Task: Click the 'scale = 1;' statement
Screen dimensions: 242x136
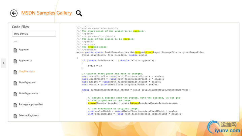Action: pyautogui.click(x=95, y=66)
